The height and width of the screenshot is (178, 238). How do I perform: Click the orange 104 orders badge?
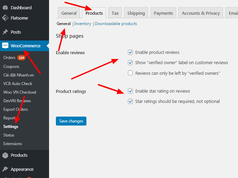(x=21, y=58)
